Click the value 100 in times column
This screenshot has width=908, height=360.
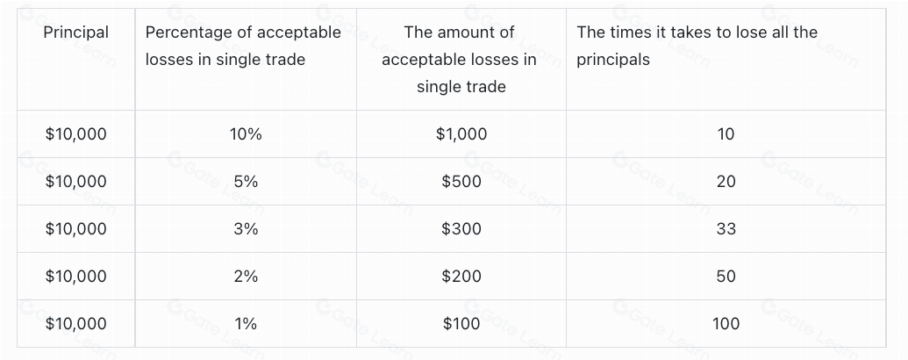pos(726,324)
